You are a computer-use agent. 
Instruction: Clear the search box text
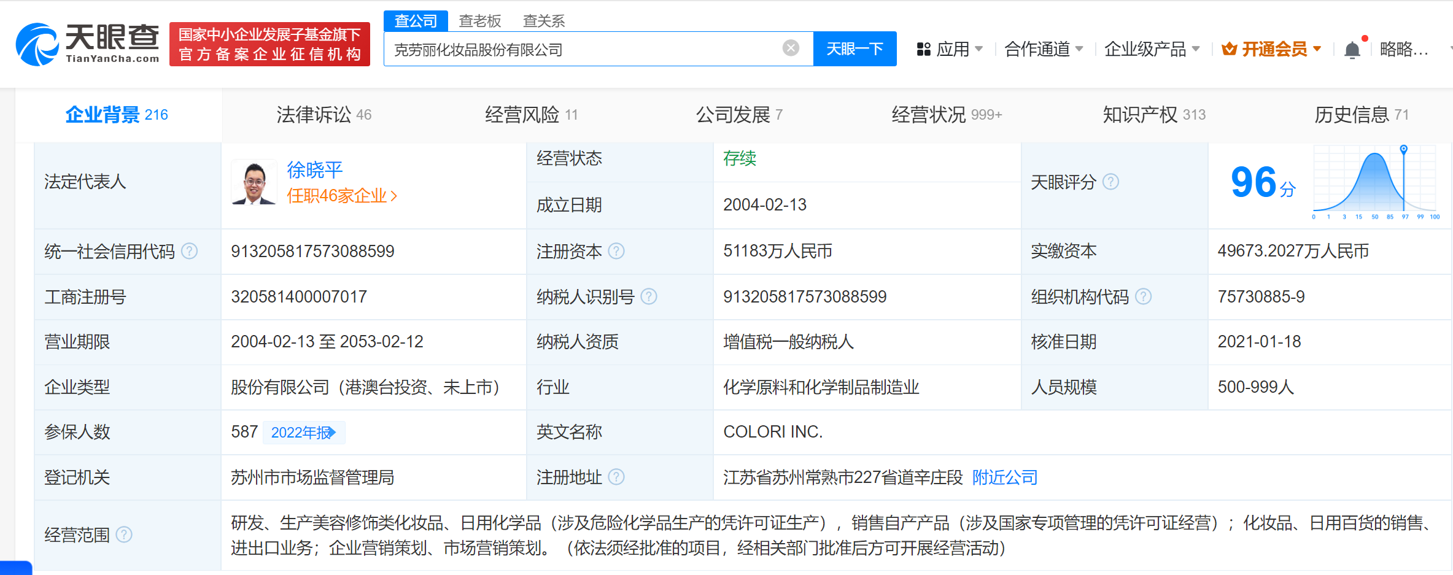pos(791,48)
